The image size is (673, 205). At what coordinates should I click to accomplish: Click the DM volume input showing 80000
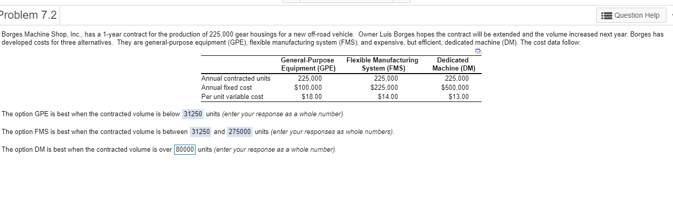pyautogui.click(x=185, y=150)
